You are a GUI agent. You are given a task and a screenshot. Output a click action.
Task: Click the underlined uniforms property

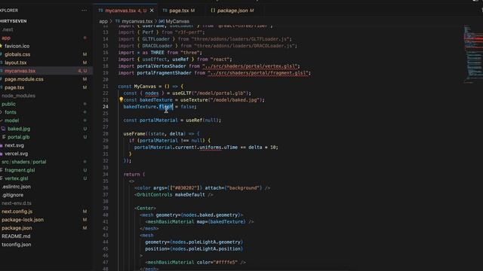pyautogui.click(x=211, y=148)
